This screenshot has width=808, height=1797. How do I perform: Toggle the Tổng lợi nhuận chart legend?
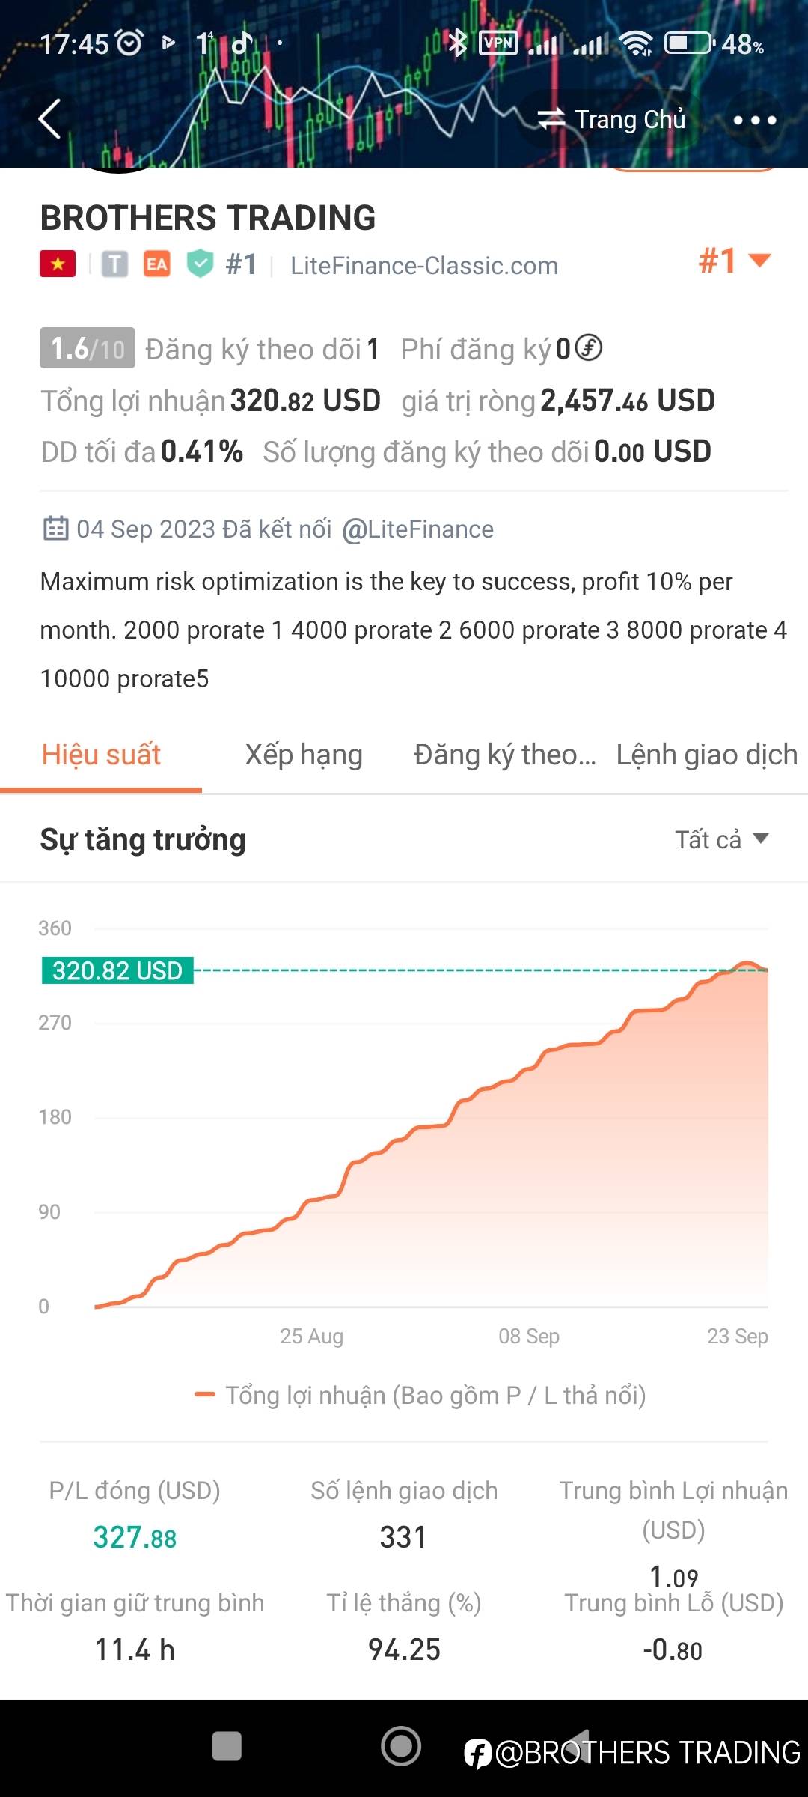(x=420, y=1396)
